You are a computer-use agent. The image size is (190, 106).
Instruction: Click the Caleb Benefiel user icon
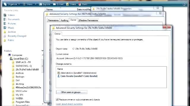[x=58, y=76]
